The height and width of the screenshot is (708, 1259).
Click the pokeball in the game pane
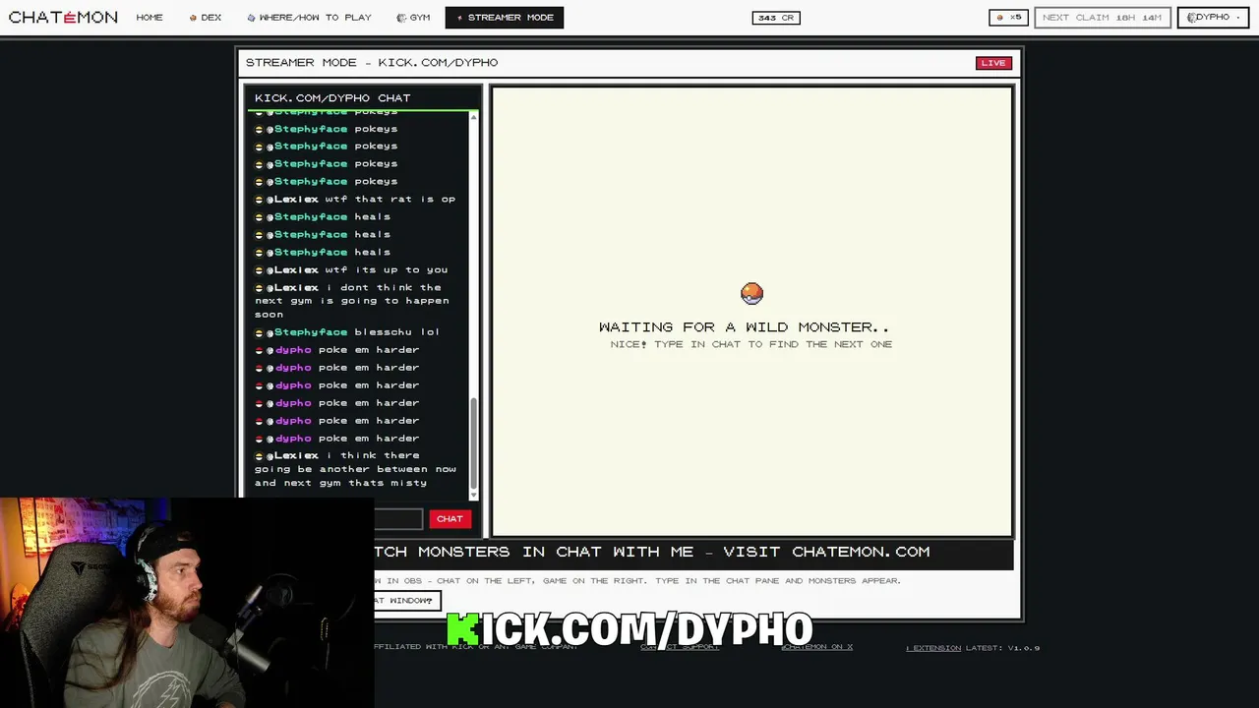coord(751,293)
